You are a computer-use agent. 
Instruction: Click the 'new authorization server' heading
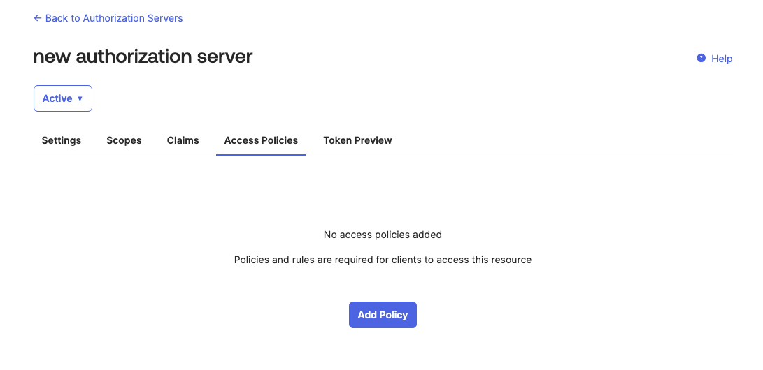pos(143,57)
